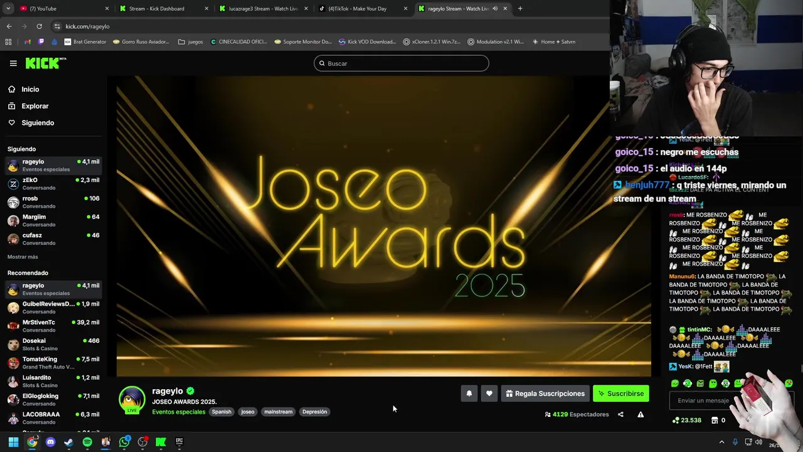Click the green Suscribirse button
The width and height of the screenshot is (803, 452).
pos(621,394)
